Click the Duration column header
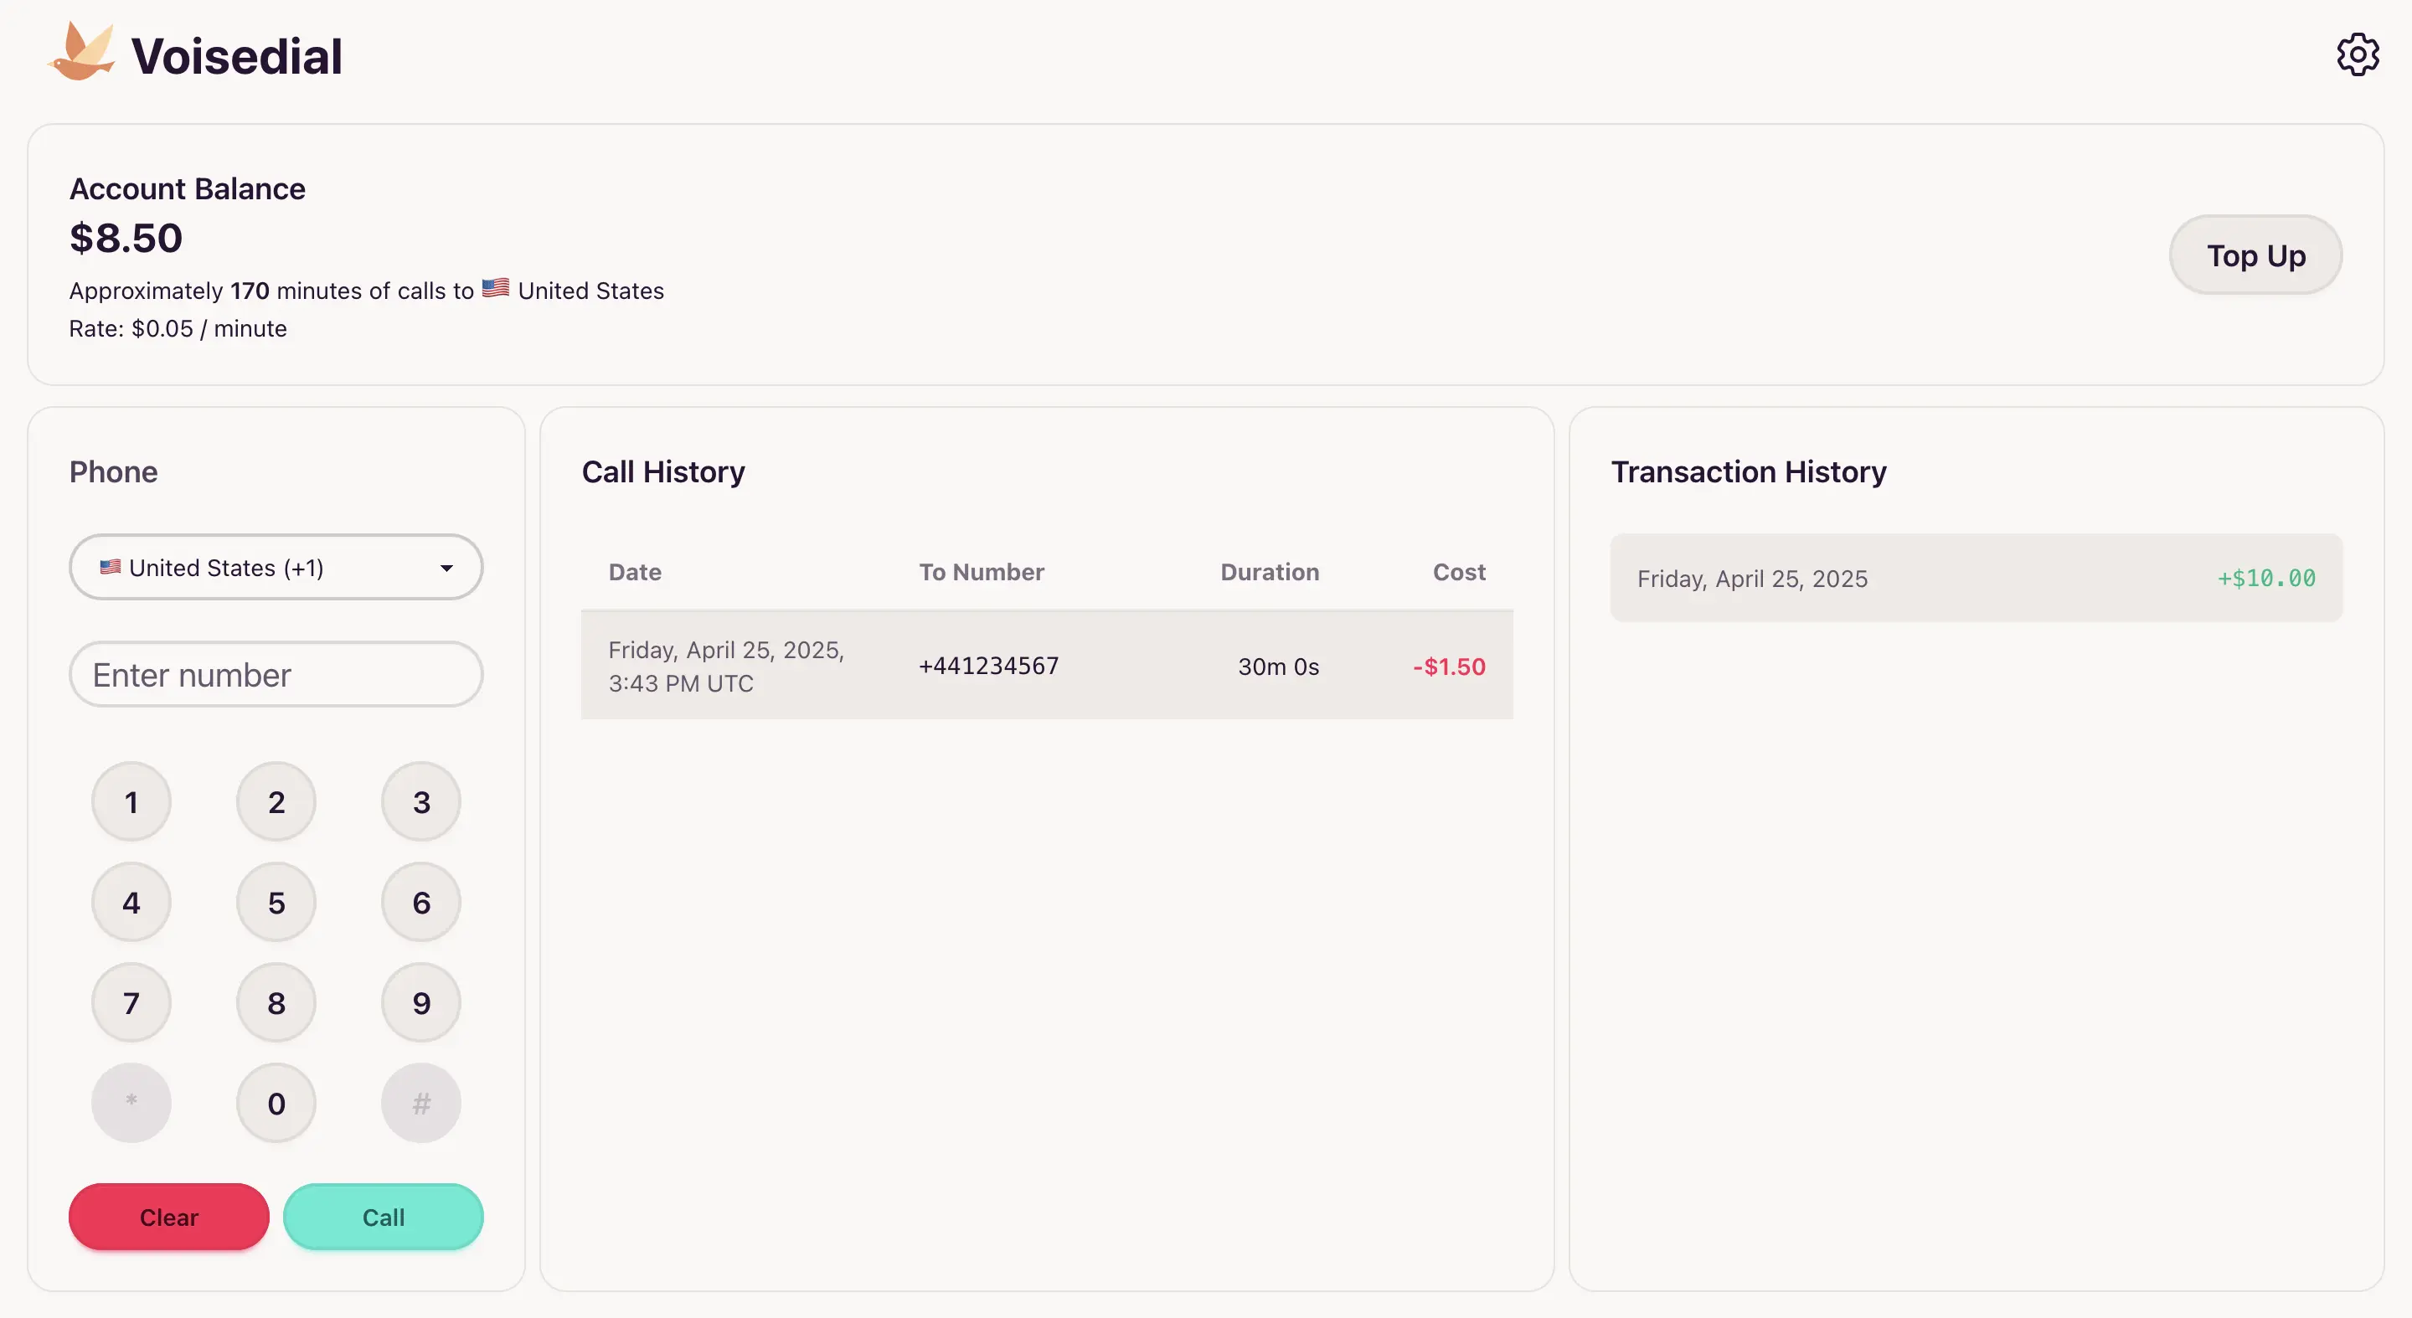This screenshot has height=1318, width=2412. (x=1269, y=572)
